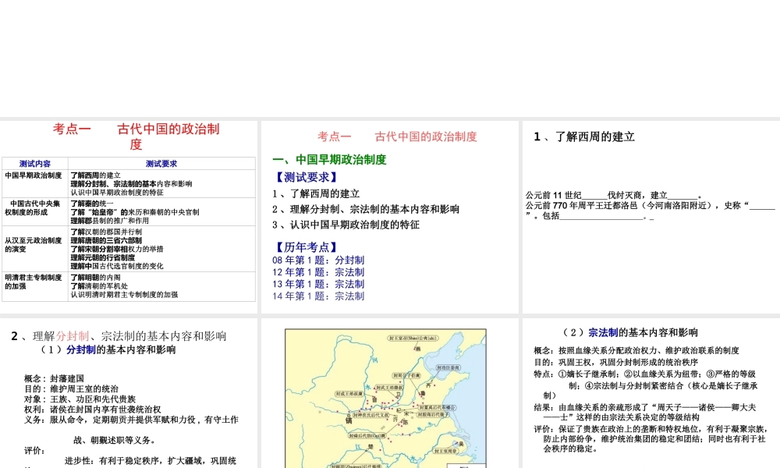Click the 测试内容 table header
This screenshot has width=780, height=468.
click(35, 164)
